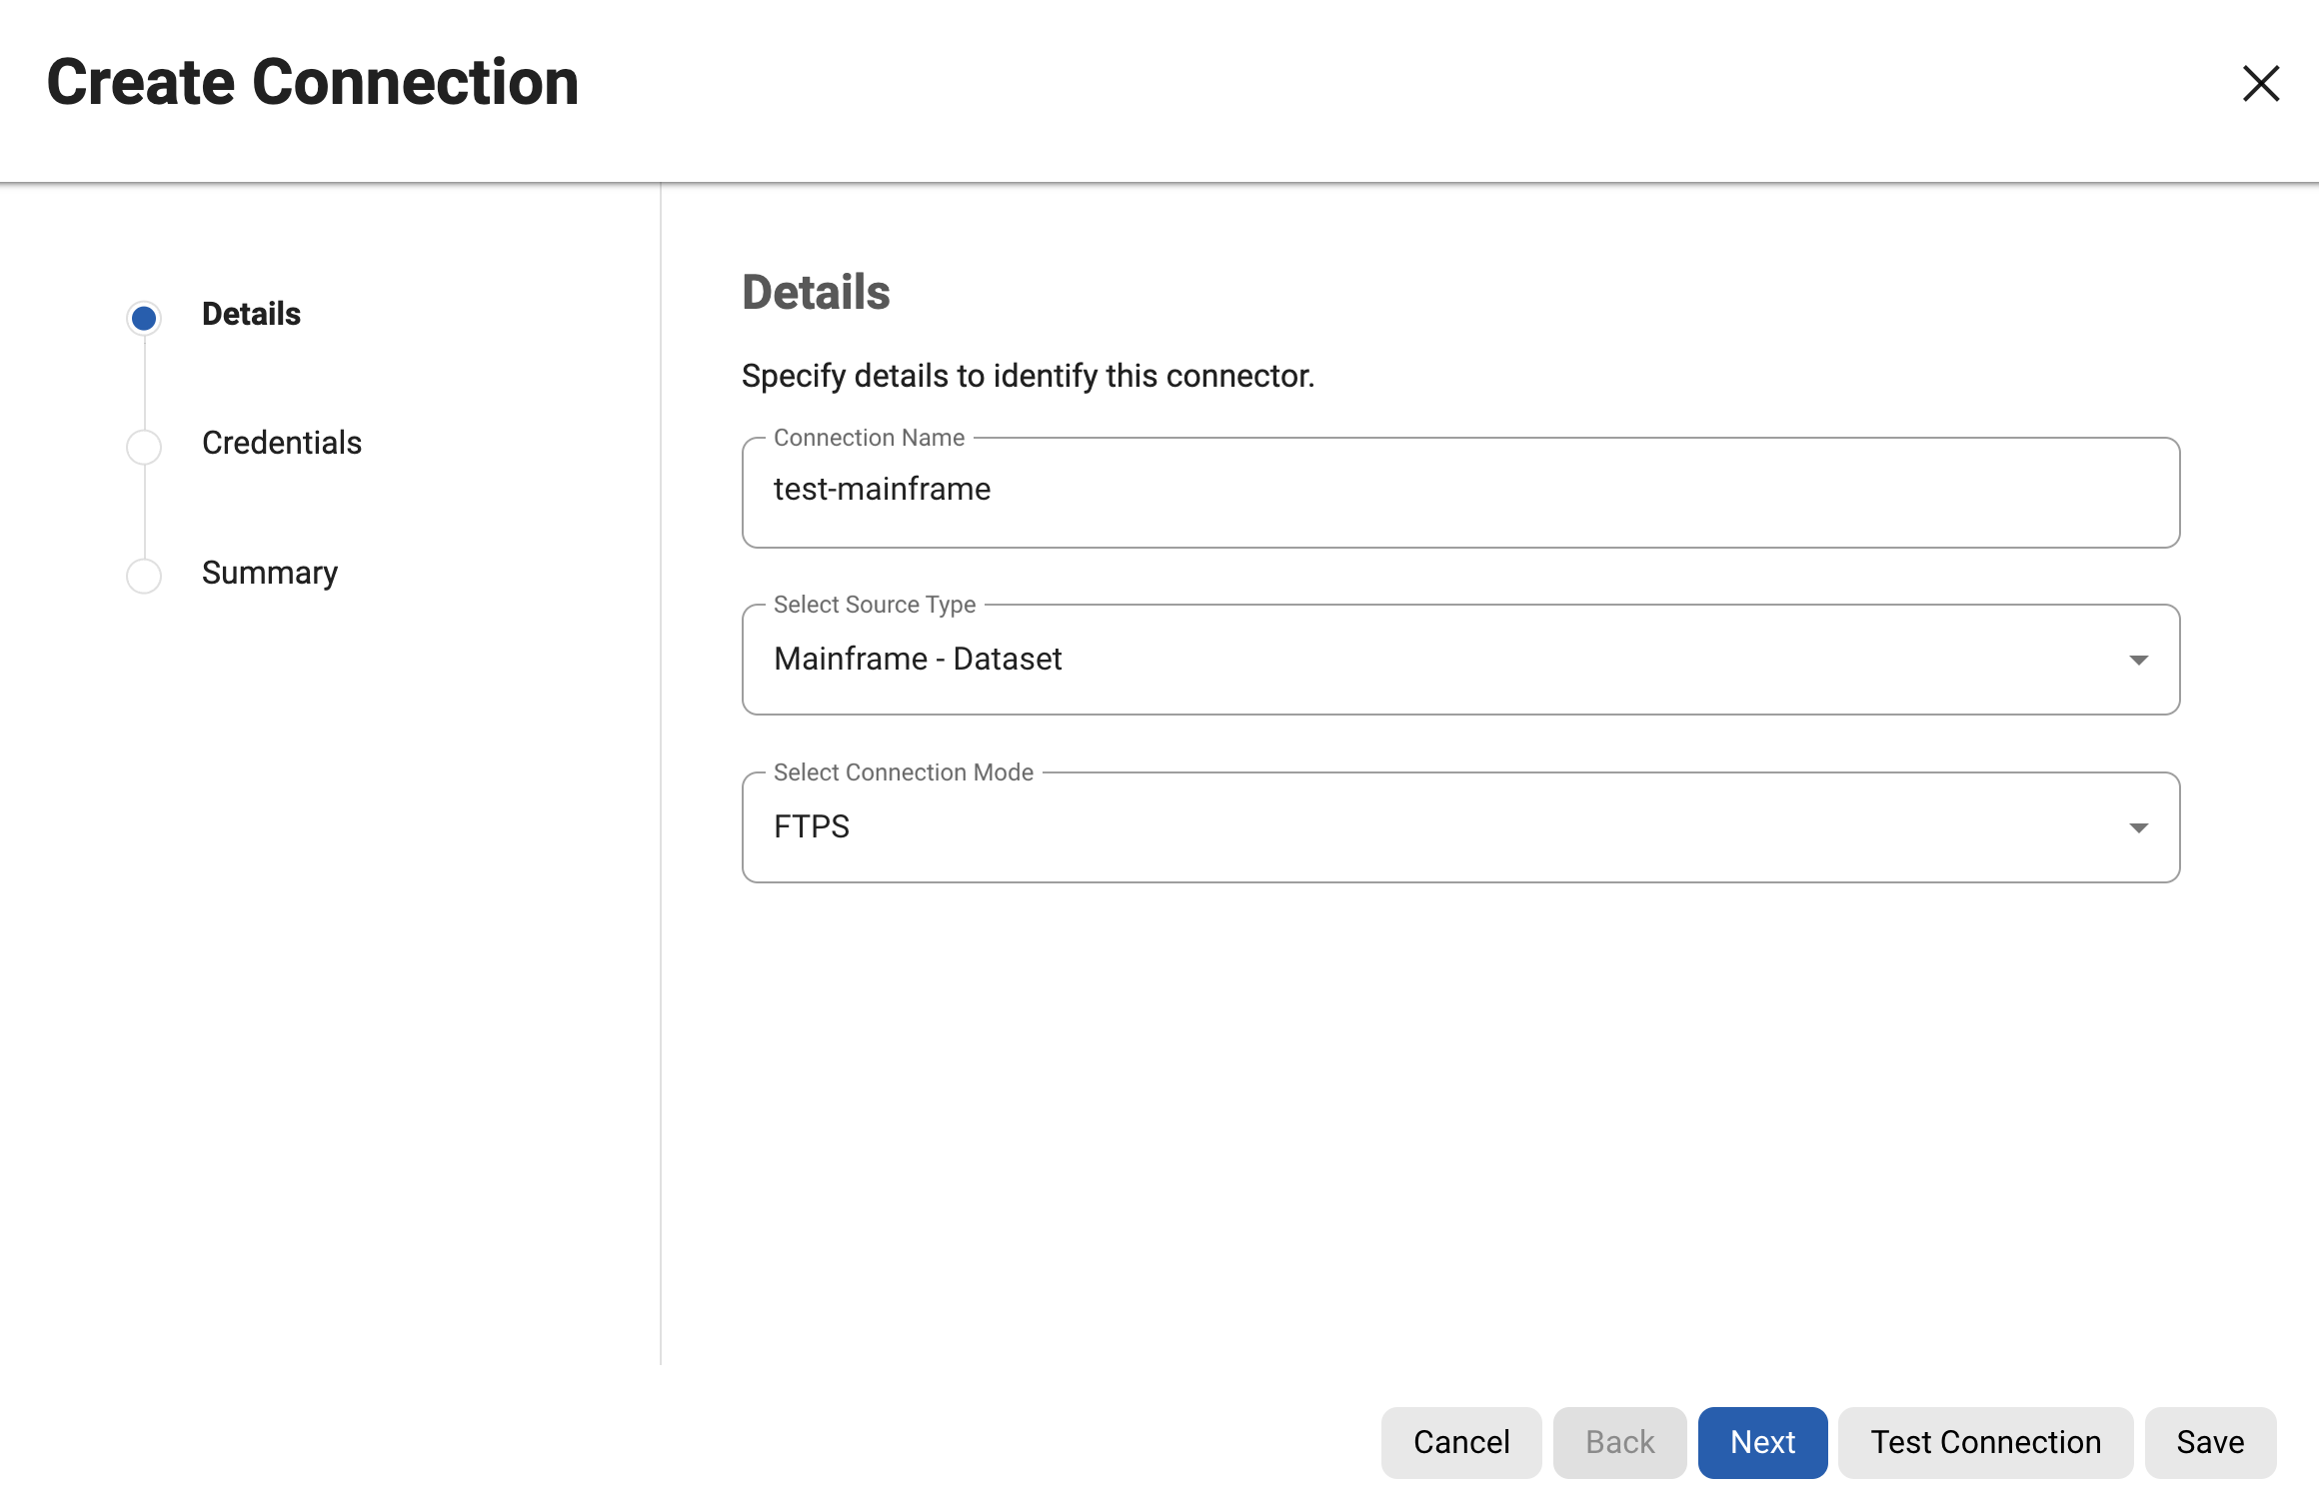Click the Summary step circle indicator

pos(144,576)
